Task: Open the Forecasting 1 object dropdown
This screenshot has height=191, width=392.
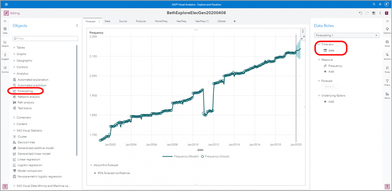Action: point(347,36)
